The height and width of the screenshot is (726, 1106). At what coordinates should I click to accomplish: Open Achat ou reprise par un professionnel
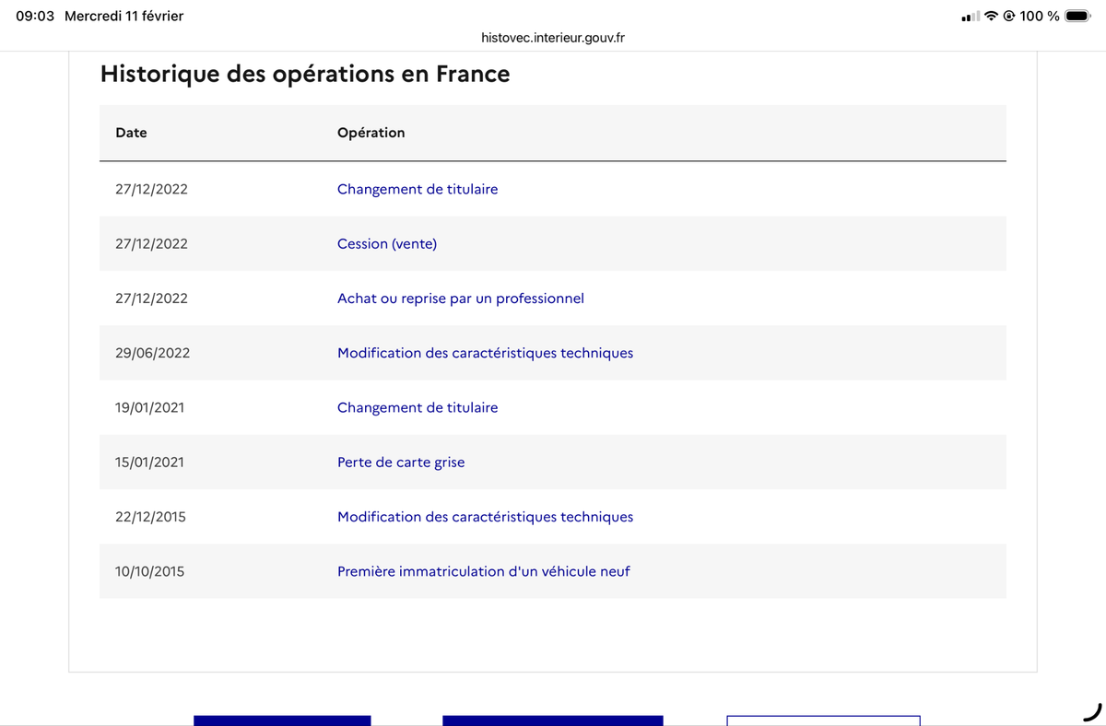pyautogui.click(x=461, y=299)
